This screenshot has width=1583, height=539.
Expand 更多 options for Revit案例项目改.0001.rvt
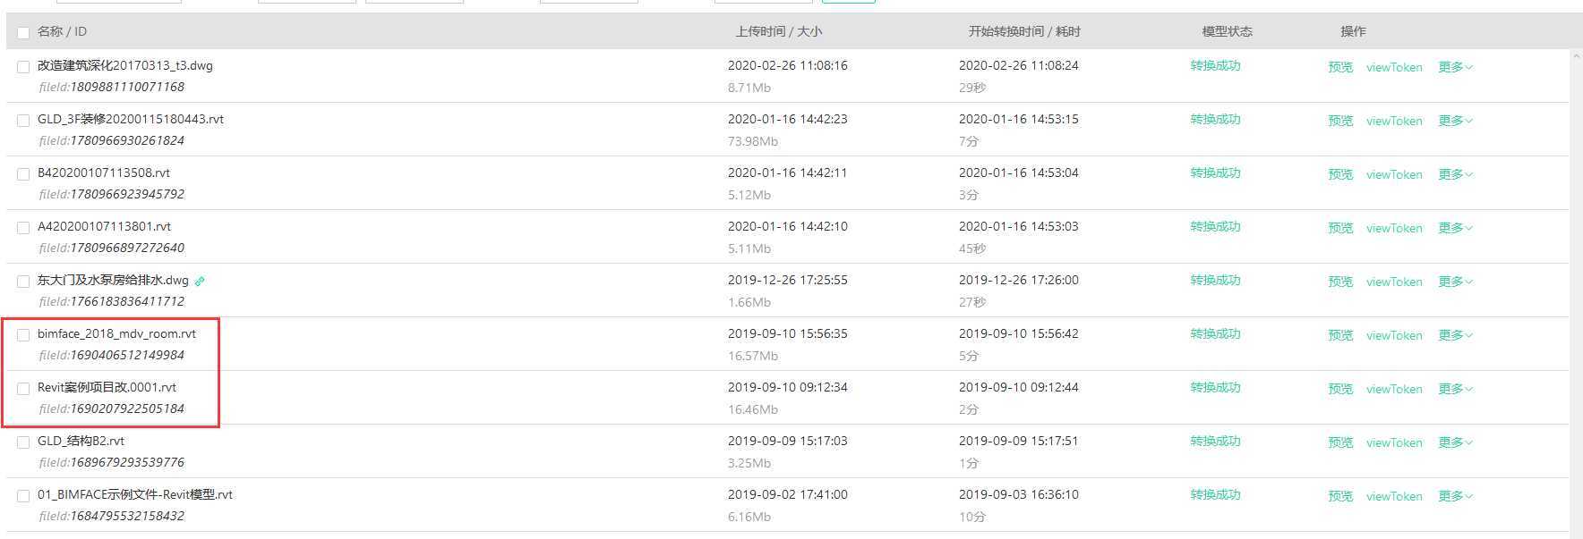click(x=1455, y=389)
